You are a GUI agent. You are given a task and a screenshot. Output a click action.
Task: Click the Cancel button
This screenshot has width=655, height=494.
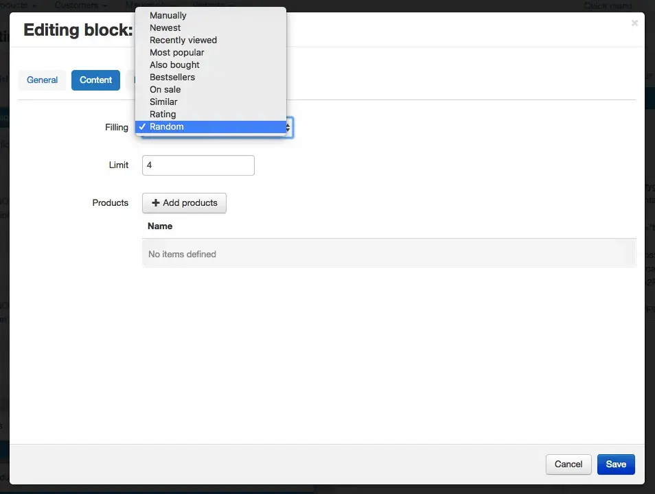[x=568, y=464]
